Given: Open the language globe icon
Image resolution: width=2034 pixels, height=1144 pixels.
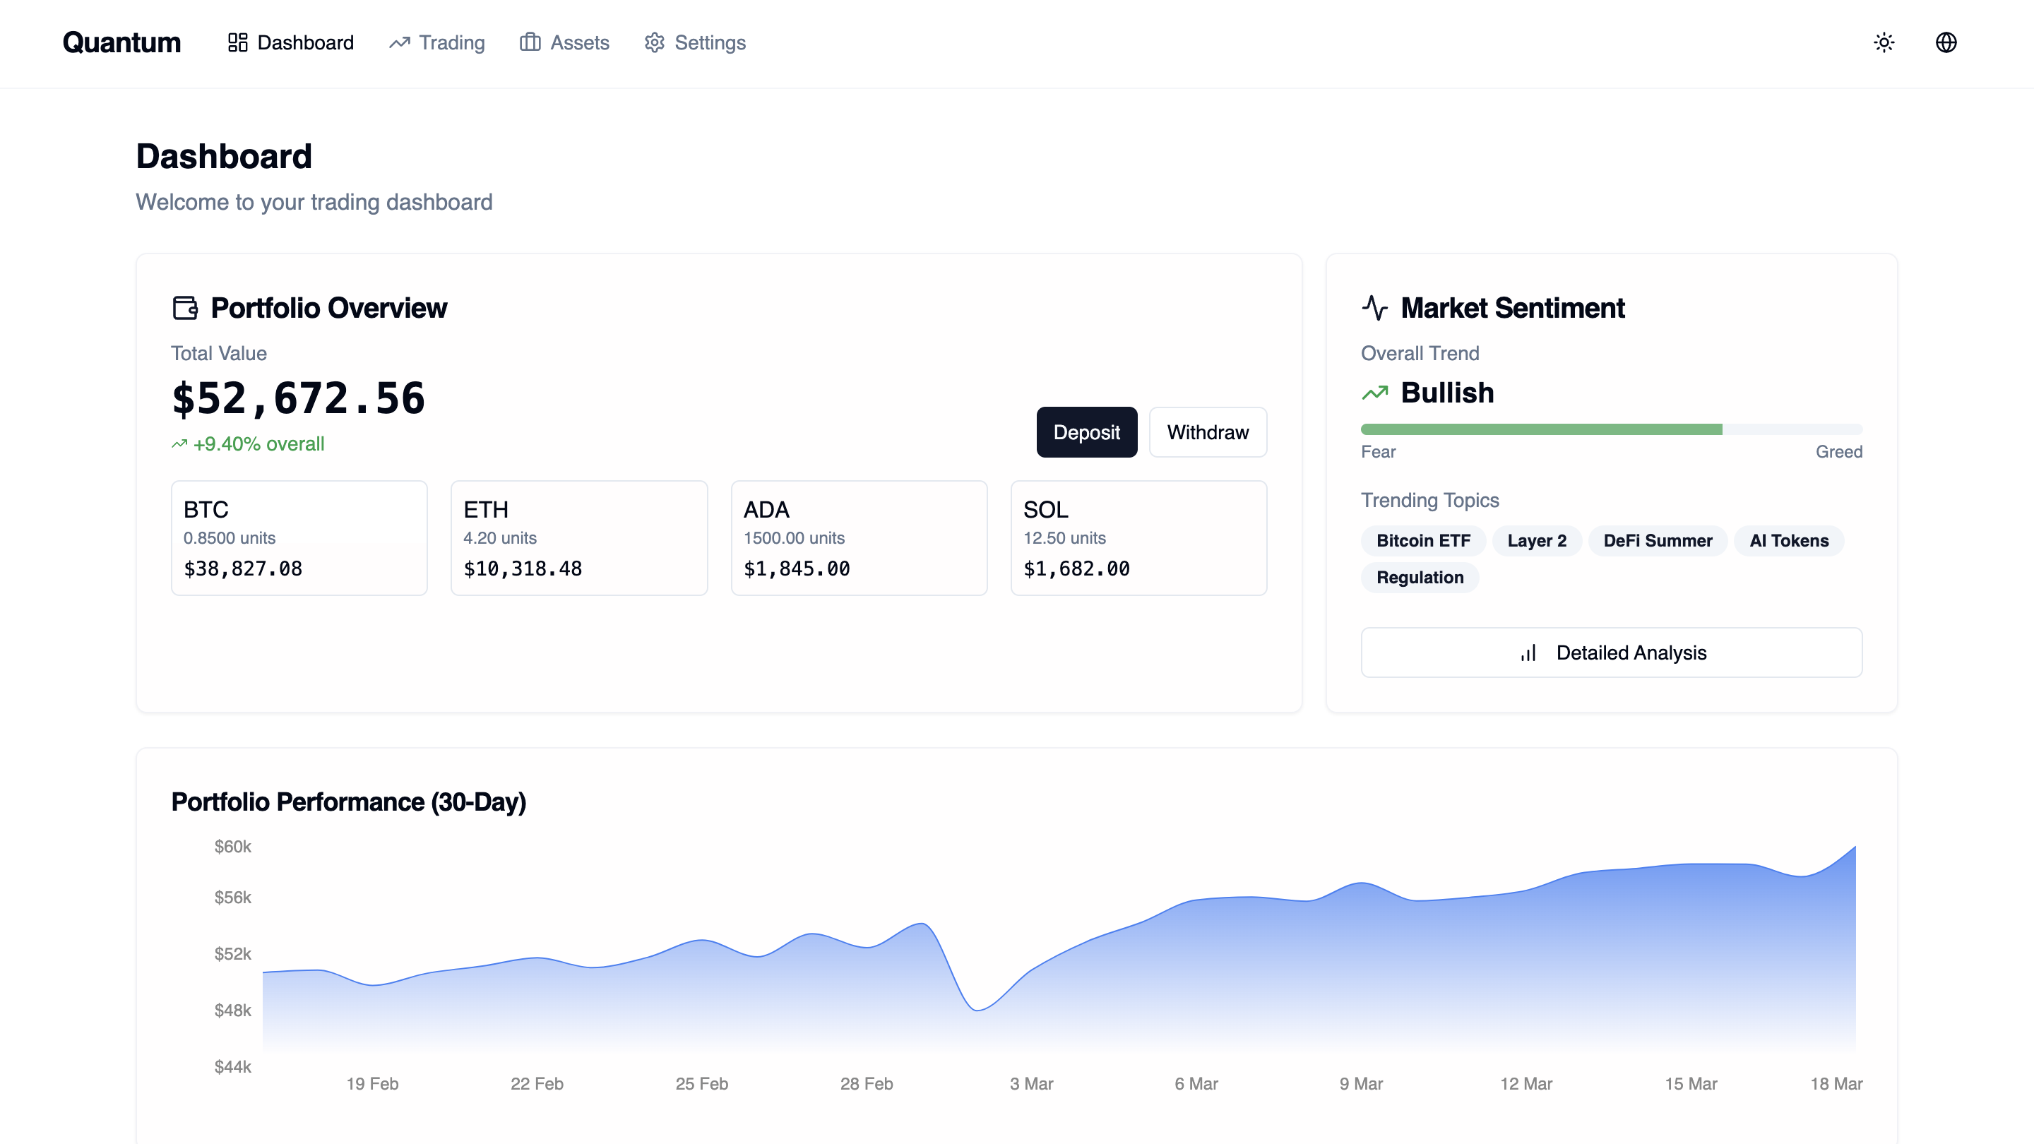Looking at the screenshot, I should point(1946,42).
